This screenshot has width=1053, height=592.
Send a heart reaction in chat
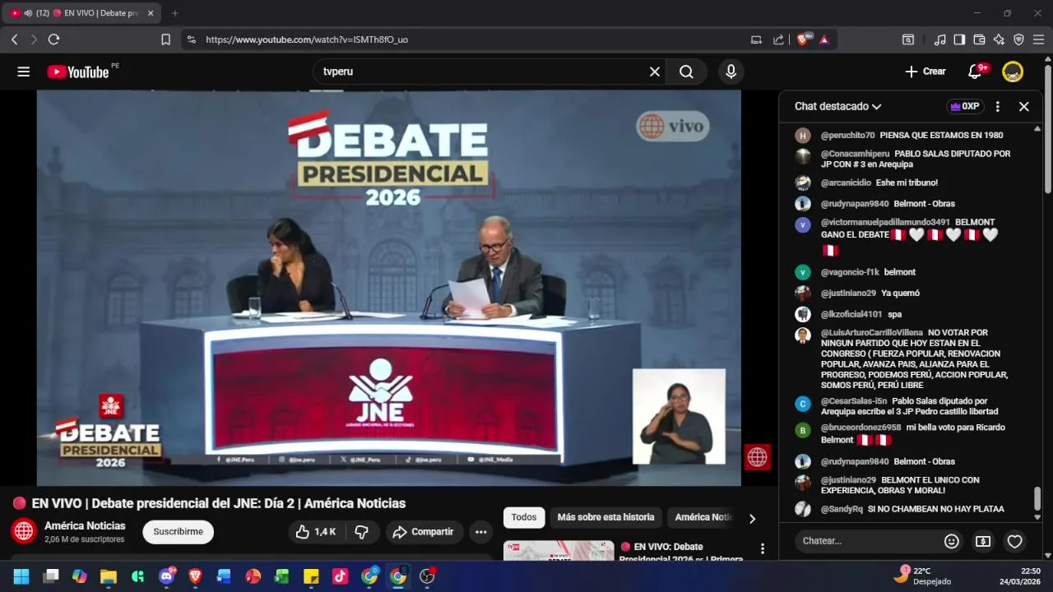pos(1015,541)
